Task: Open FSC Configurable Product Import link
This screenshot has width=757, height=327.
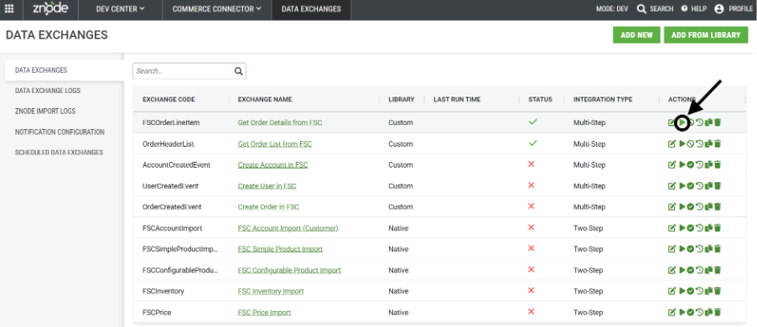Action: point(289,270)
